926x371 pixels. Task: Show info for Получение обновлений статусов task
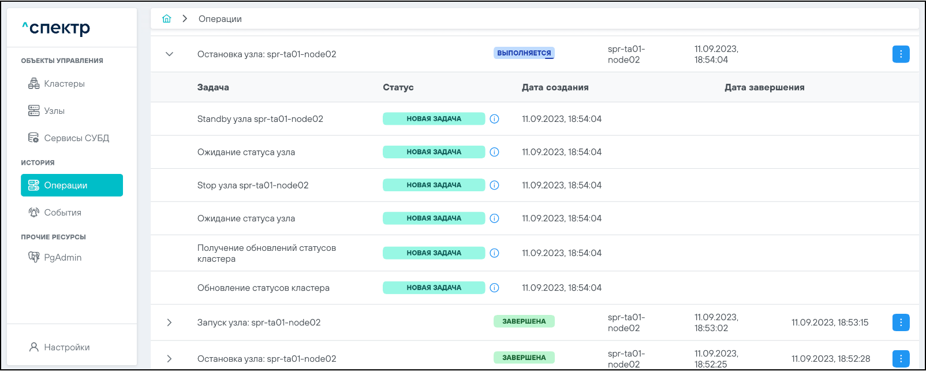click(494, 253)
